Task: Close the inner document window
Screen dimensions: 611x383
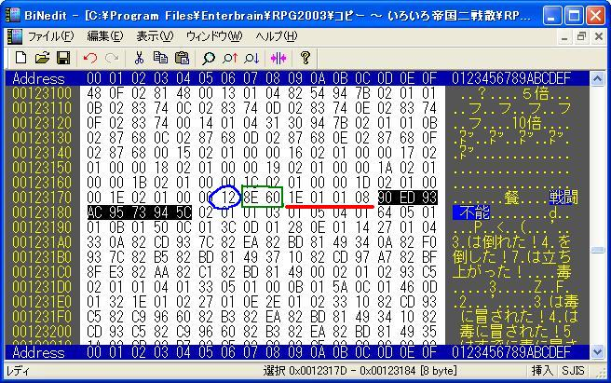Action: 599,37
